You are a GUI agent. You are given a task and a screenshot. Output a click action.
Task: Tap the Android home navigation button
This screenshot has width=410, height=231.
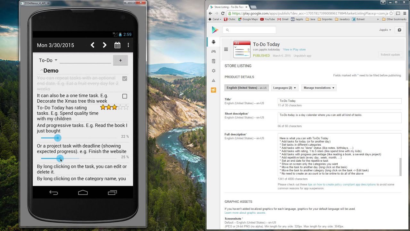tap(83, 193)
